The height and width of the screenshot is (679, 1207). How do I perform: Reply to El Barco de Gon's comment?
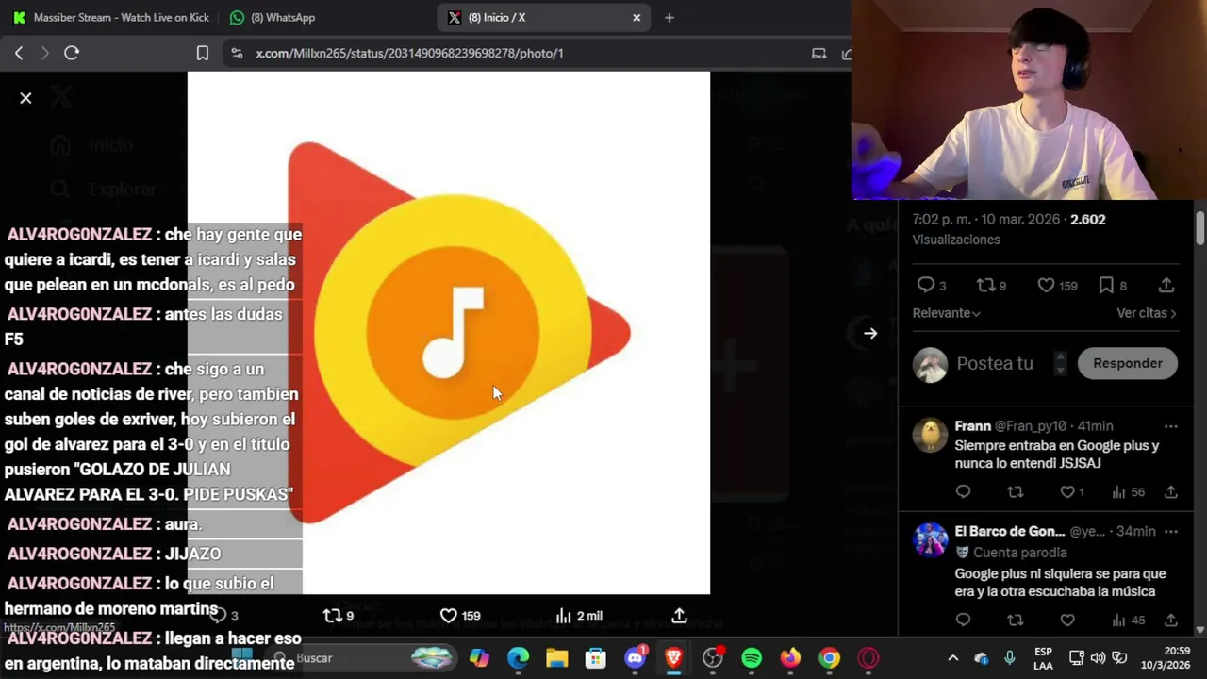point(963,621)
